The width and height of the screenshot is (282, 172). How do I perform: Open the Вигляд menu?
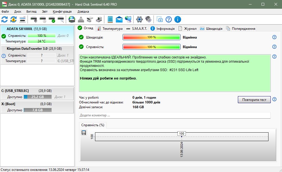click(31, 12)
